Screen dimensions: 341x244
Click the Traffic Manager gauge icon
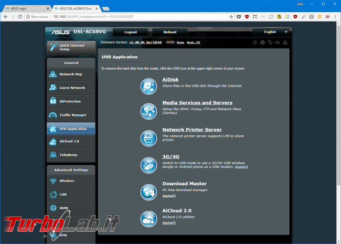(x=53, y=115)
